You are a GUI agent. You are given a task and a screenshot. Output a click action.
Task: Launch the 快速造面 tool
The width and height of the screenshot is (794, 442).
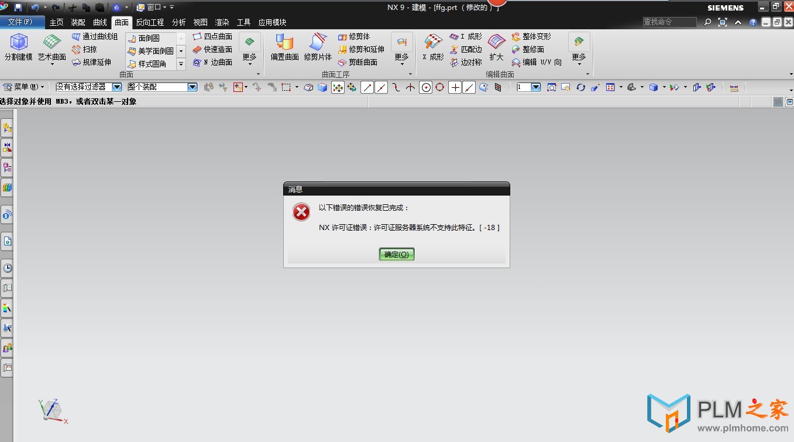click(x=212, y=49)
